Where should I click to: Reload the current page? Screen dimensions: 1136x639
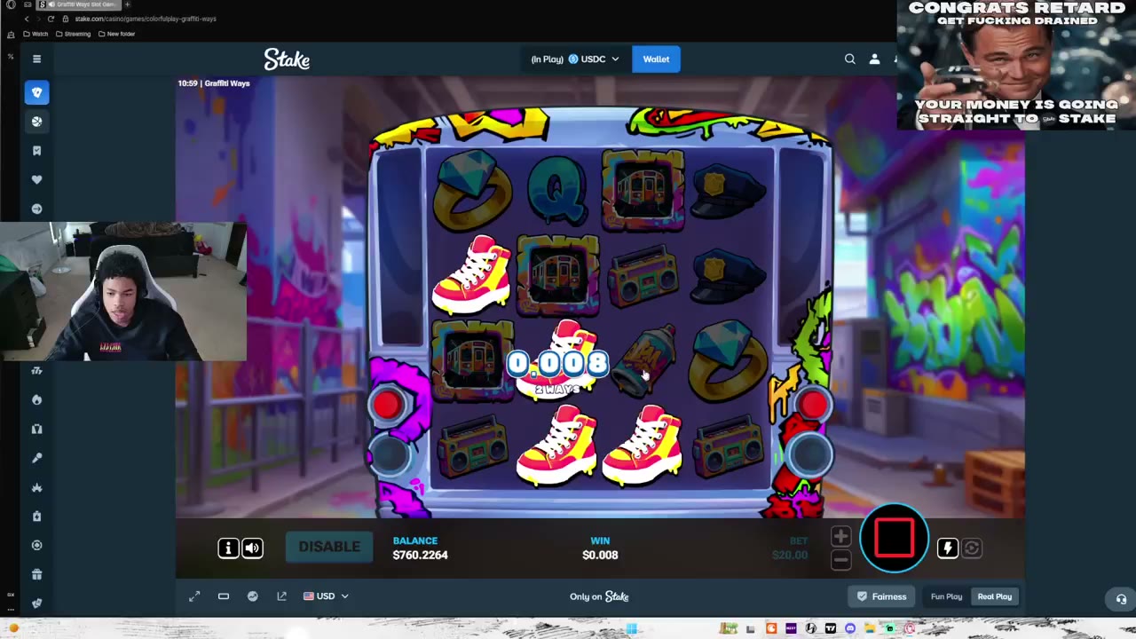pyautogui.click(x=50, y=19)
